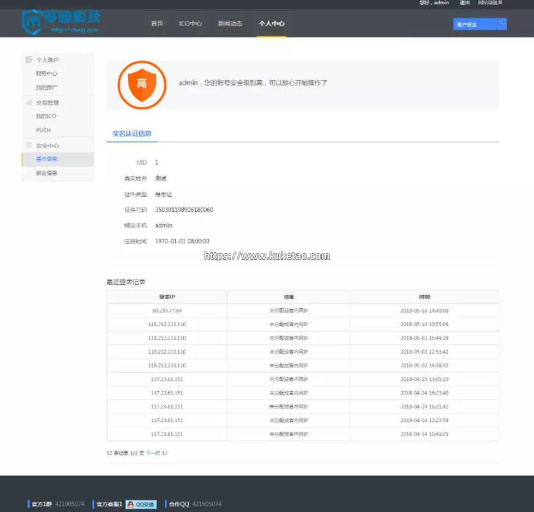Open 财务中心 in the sidebar
534x512 pixels.
tap(47, 74)
